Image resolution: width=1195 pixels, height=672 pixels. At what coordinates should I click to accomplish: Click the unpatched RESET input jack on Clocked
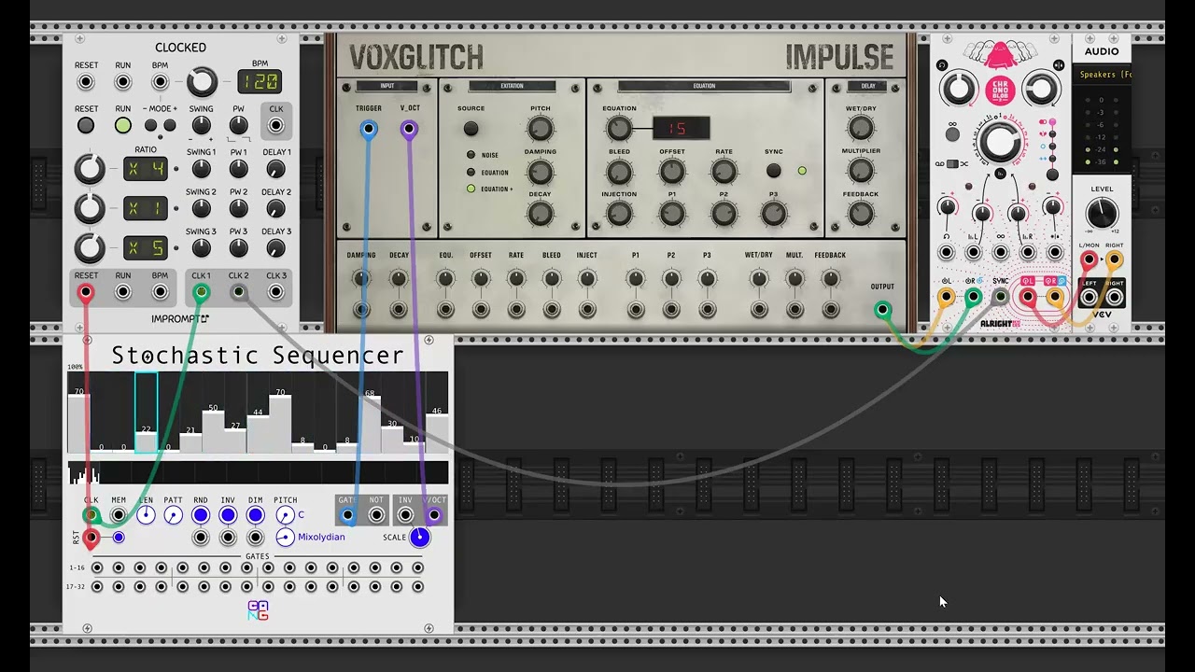(x=86, y=82)
